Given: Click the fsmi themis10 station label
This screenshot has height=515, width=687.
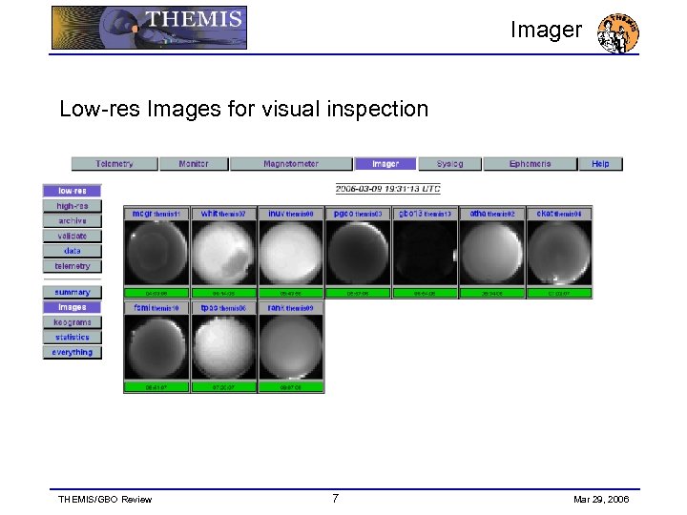Looking at the screenshot, I should [x=156, y=308].
